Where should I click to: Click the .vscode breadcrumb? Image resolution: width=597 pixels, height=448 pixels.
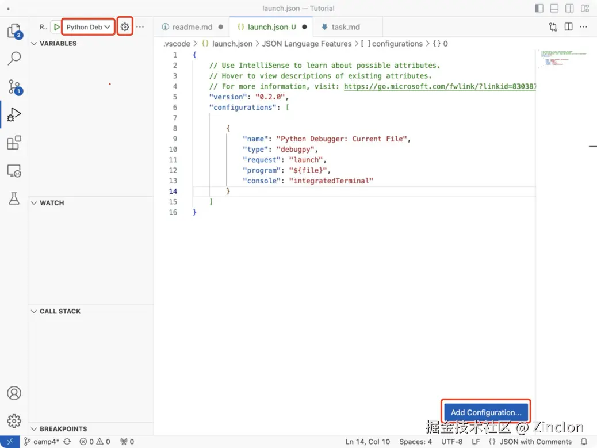177,44
